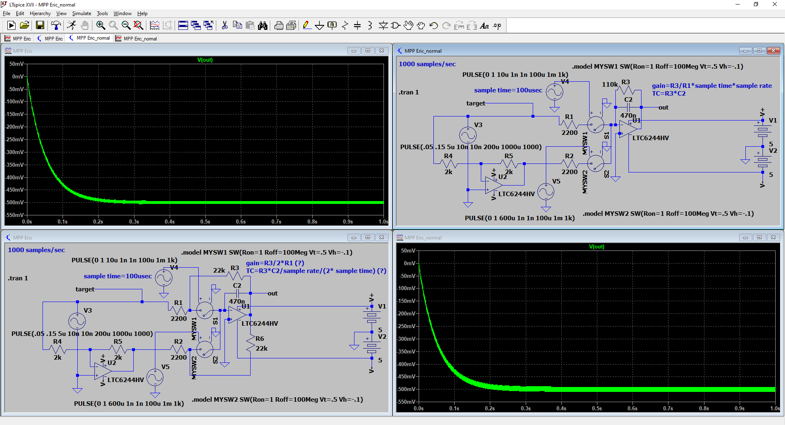Open the Simulate menu
The width and height of the screenshot is (785, 425).
click(81, 13)
